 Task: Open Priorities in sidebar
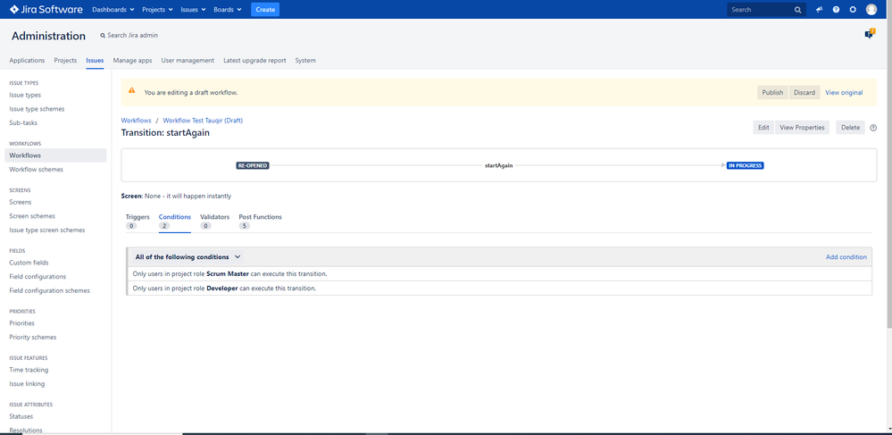[22, 322]
